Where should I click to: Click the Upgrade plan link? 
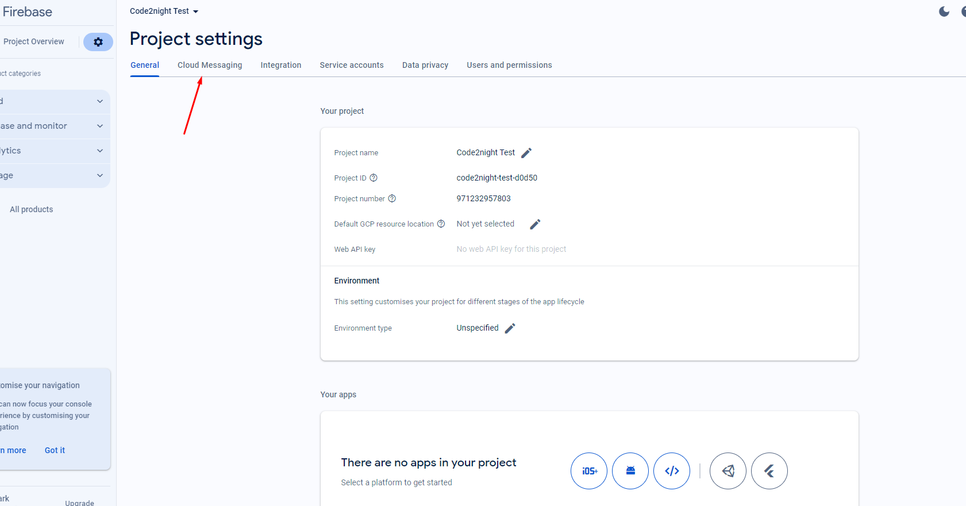(79, 503)
